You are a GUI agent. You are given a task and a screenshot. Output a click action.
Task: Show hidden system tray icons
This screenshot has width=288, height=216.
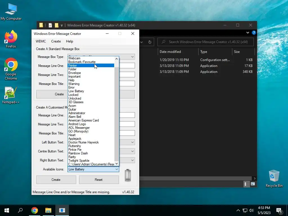point(238,210)
